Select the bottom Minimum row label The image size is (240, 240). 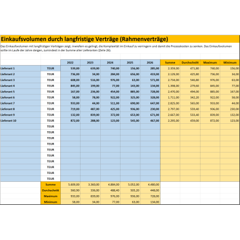click(x=51, y=202)
